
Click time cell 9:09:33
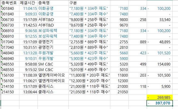28,14
